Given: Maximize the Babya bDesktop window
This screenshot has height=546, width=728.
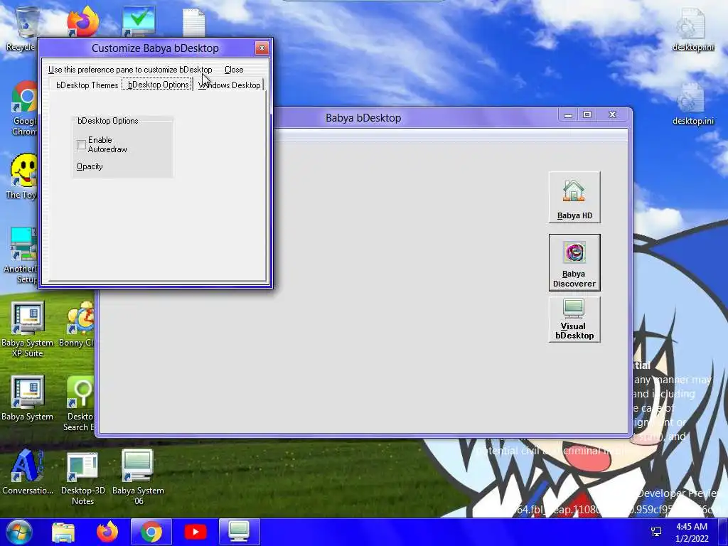Looking at the screenshot, I should coord(587,114).
